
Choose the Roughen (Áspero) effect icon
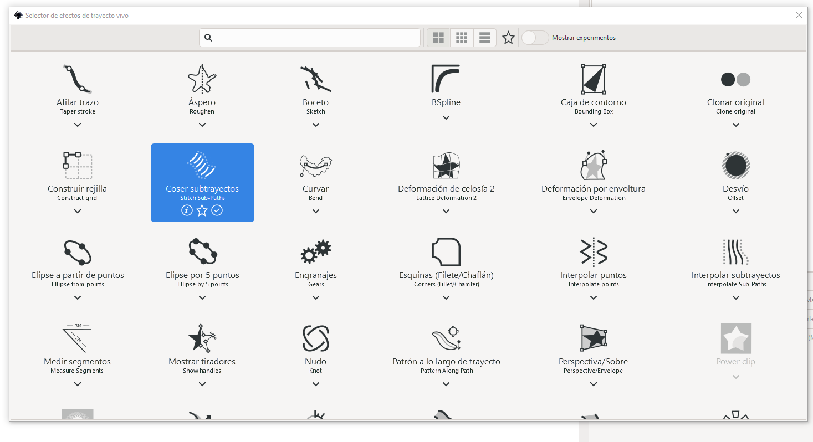[202, 79]
